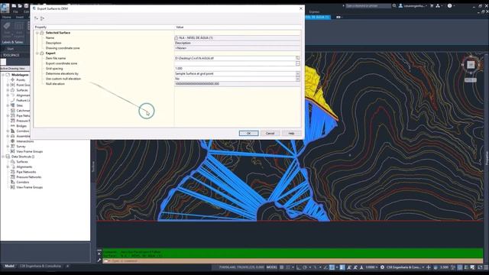Screen dimensions: 489x275
Task: Toggle grid display in the status bar
Action: pos(282,267)
